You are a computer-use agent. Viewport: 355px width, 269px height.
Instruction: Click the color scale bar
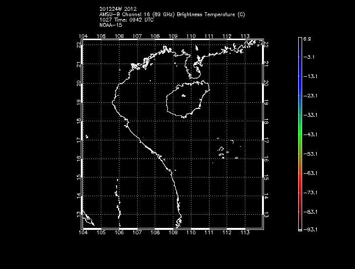point(300,133)
